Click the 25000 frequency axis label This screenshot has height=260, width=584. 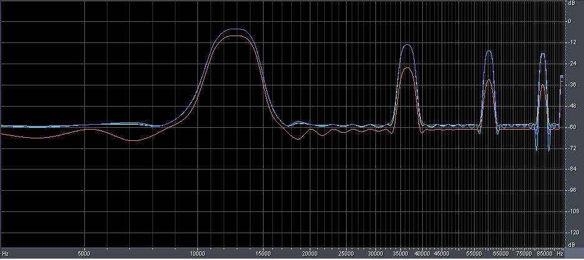pyautogui.click(x=346, y=253)
